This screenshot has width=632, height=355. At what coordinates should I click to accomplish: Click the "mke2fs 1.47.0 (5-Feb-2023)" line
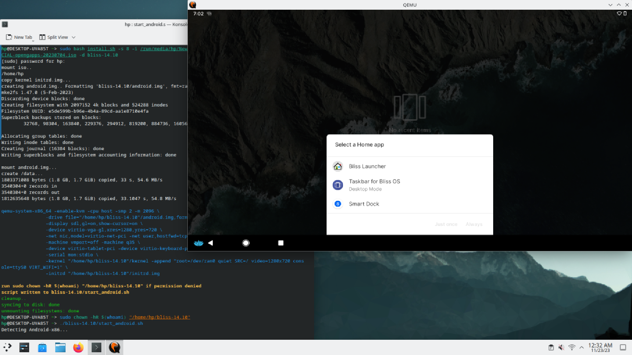(x=37, y=93)
